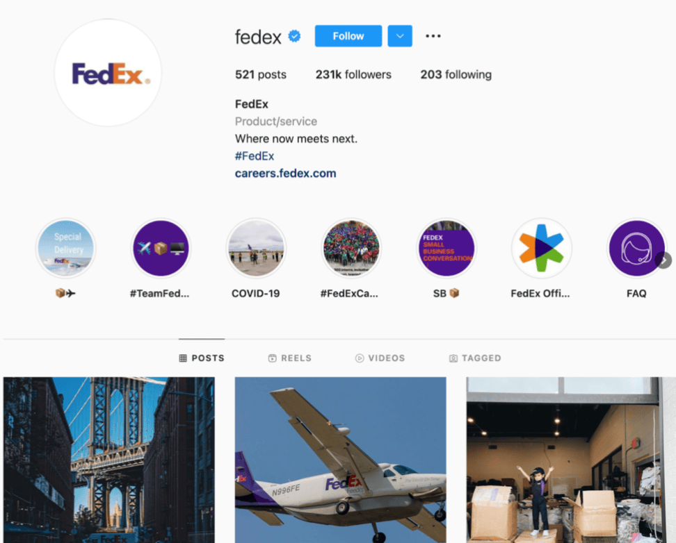
Task: Click the #FedEx hashtag link
Action: [255, 156]
